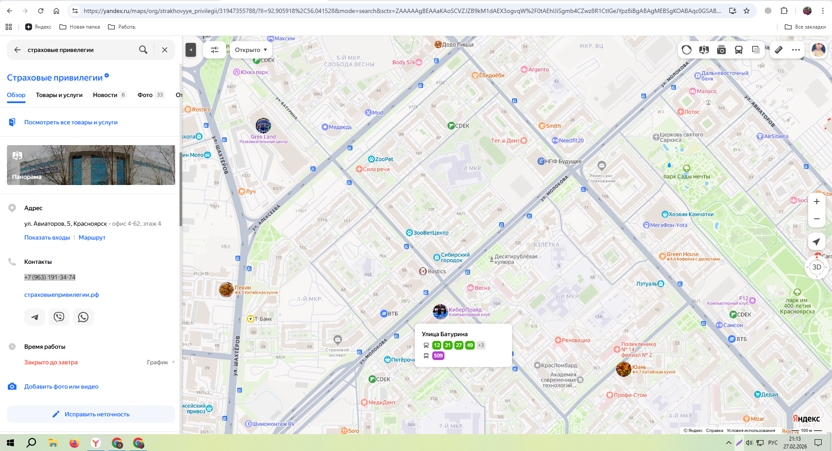Collapse the left sidebar panel
832x451 pixels.
click(x=191, y=50)
